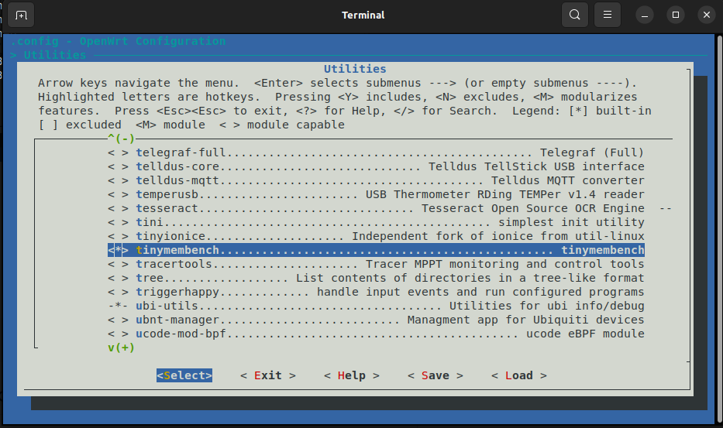Select the tini entry name
The width and height of the screenshot is (723, 428).
pos(150,222)
